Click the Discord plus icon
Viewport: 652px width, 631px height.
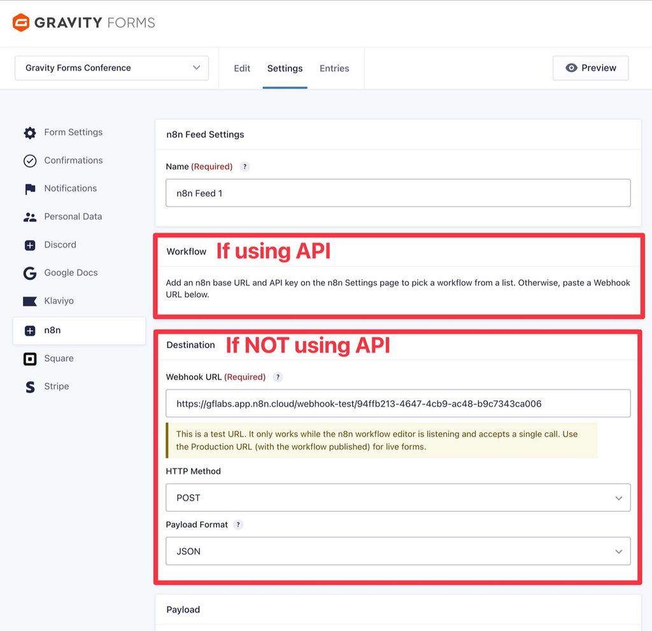click(30, 245)
